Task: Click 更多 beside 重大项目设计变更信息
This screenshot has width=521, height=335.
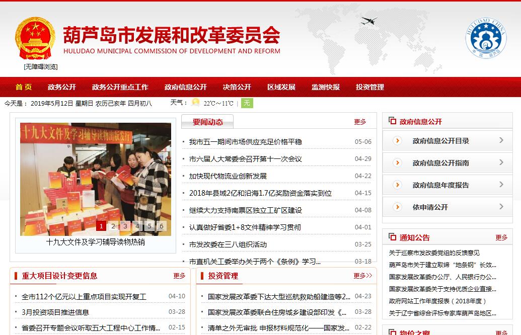Action: click(x=179, y=276)
